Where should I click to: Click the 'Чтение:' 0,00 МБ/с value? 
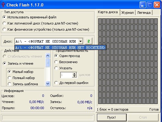tap(37, 102)
